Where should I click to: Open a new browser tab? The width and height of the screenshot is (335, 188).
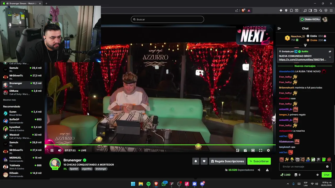[46, 3]
